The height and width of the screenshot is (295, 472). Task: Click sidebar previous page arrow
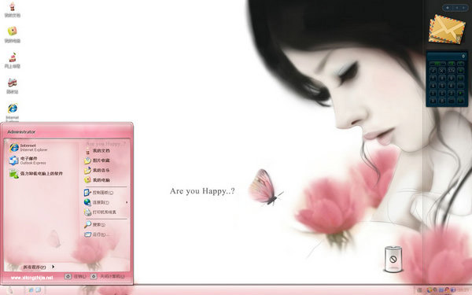457,8
